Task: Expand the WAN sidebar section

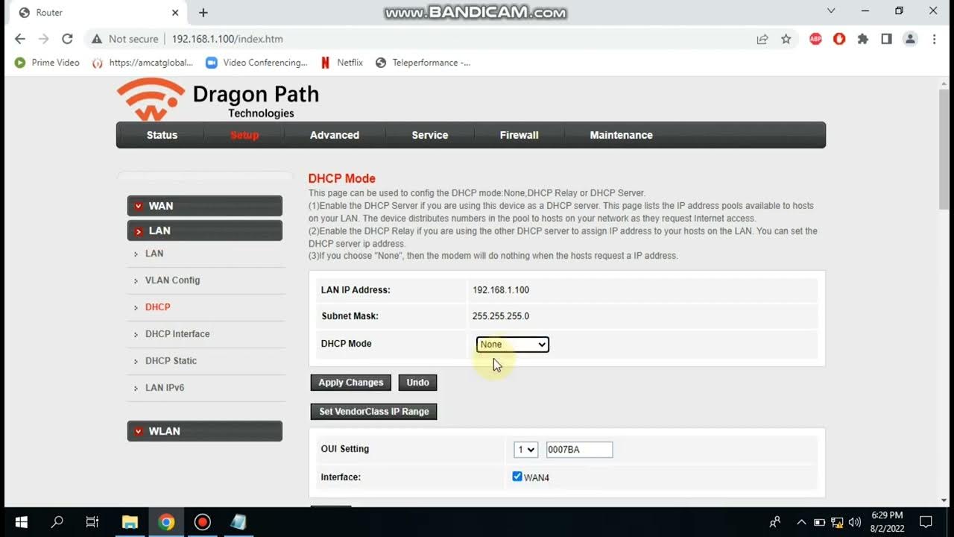Action: point(205,206)
